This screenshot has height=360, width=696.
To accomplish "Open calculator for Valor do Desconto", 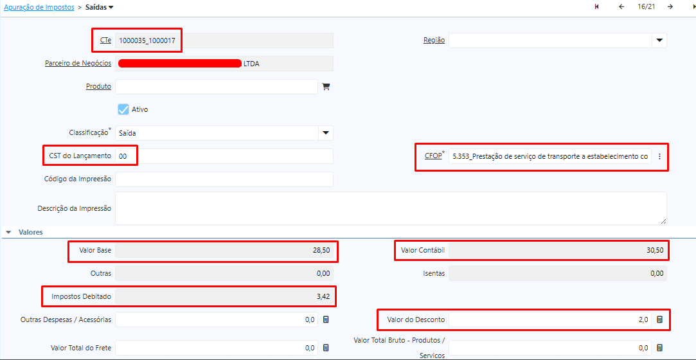I will [659, 319].
